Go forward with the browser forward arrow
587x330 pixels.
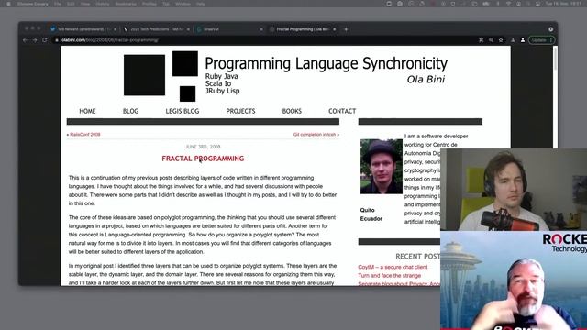point(35,40)
